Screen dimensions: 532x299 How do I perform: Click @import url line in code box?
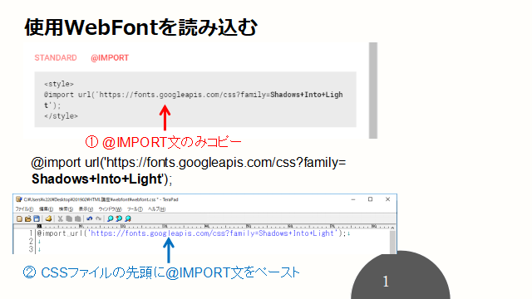click(193, 95)
